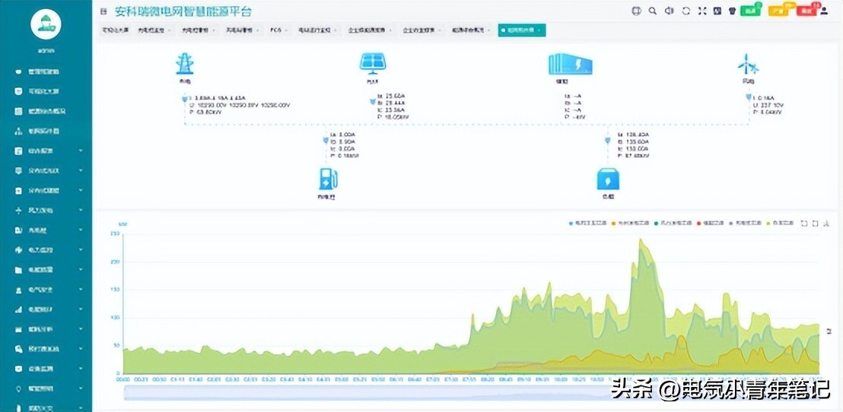Click the admin username label
The width and height of the screenshot is (843, 412).
[46, 51]
